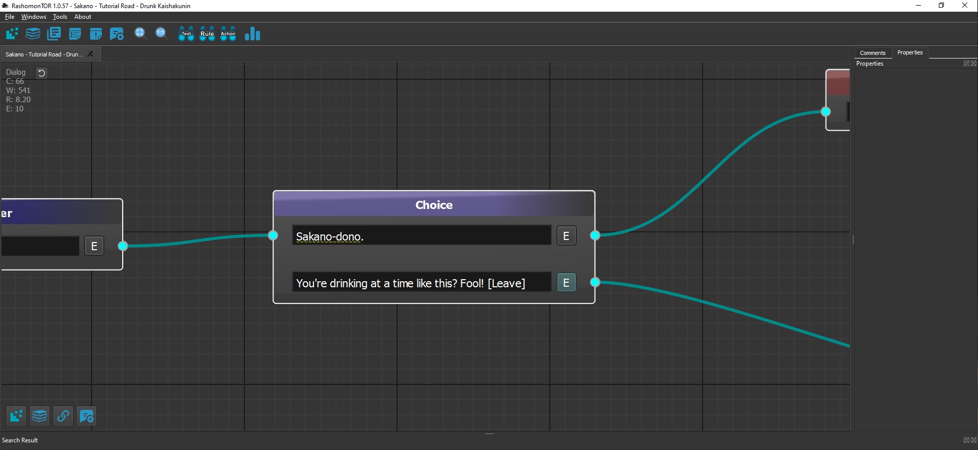Click the Action search binoculars icon
The height and width of the screenshot is (450, 978).
pos(228,34)
